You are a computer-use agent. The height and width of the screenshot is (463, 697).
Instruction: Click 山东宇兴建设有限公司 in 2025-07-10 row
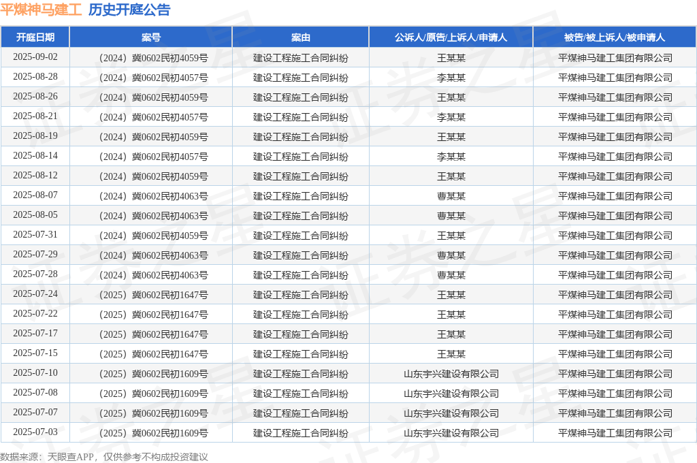[451, 374]
